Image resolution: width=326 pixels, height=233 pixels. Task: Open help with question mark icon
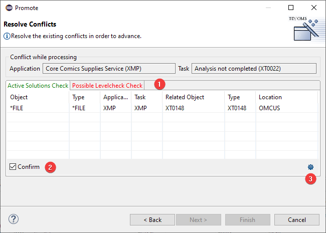[14, 219]
